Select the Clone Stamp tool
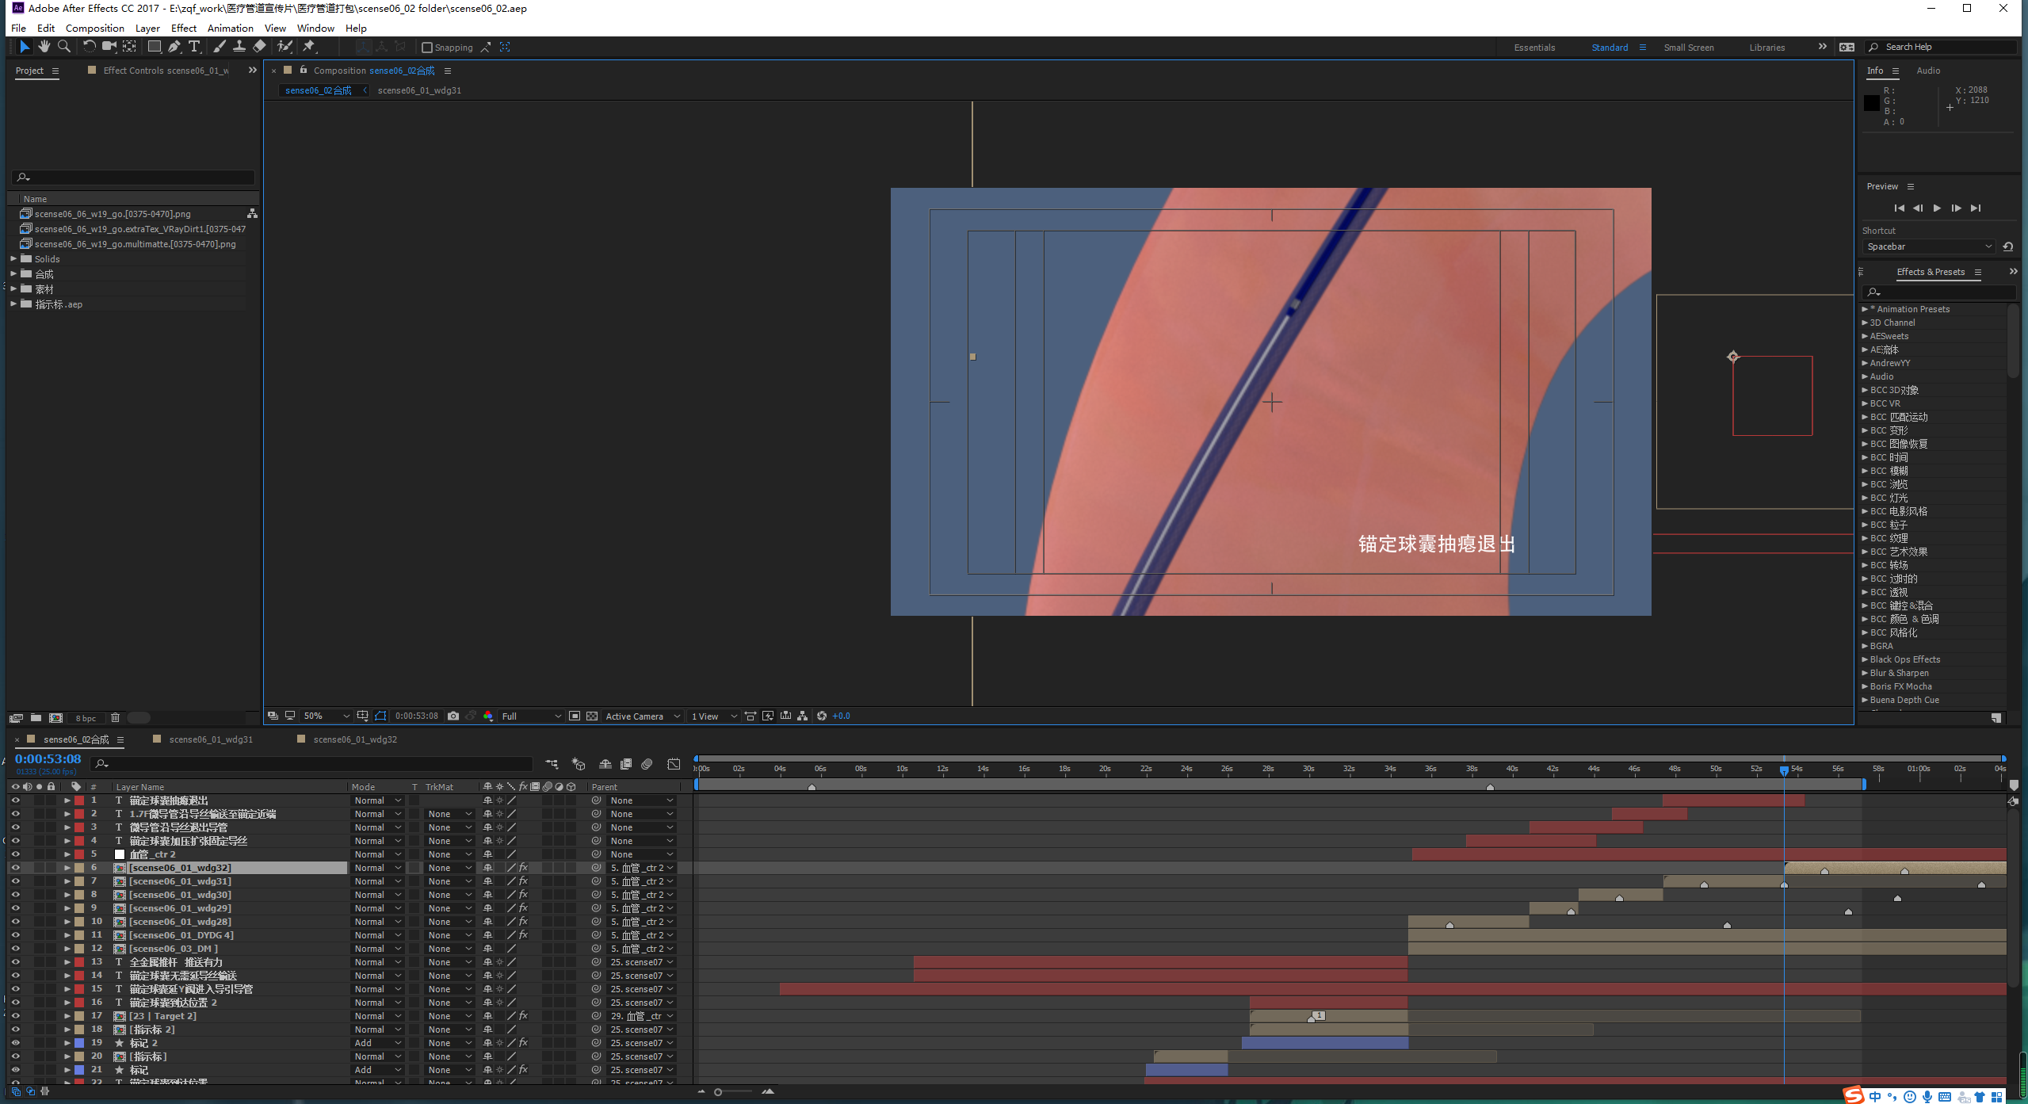The width and height of the screenshot is (2028, 1104). click(x=239, y=48)
